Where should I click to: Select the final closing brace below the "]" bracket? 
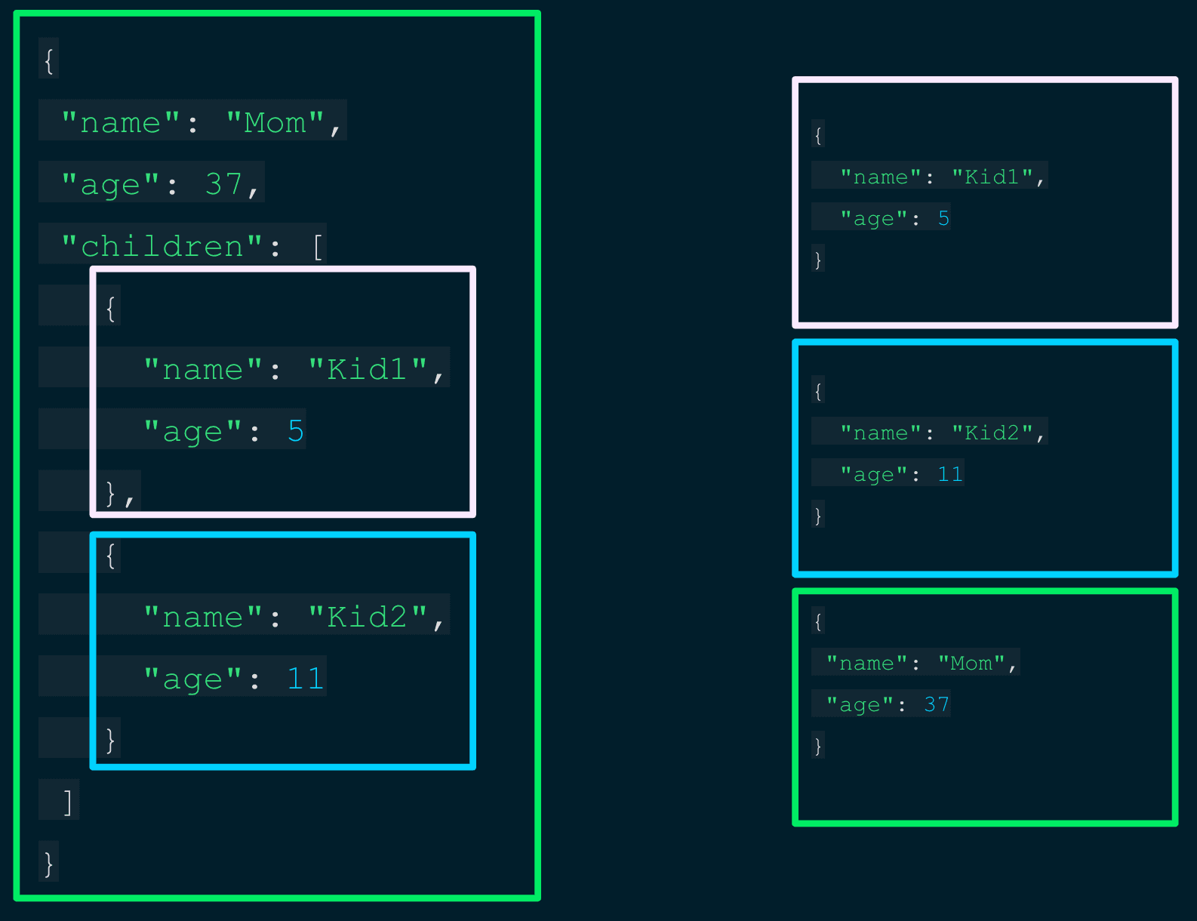48,863
